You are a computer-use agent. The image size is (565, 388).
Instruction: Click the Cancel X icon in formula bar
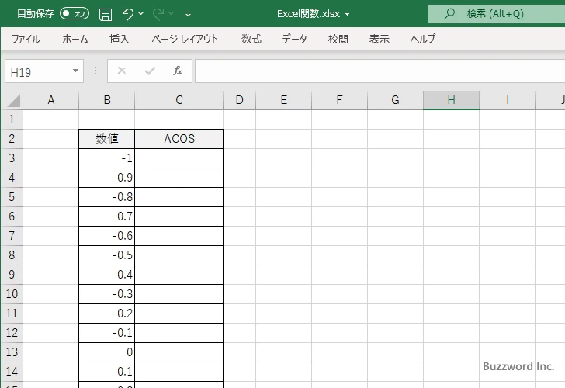tap(122, 71)
